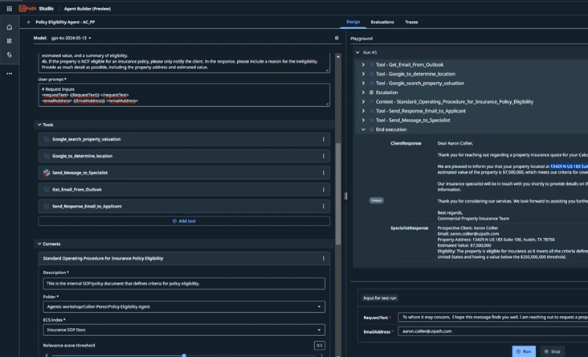Open model settings gear icon

click(x=337, y=38)
